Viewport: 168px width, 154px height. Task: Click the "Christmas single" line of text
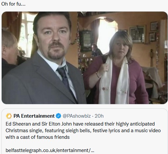(x=83, y=131)
